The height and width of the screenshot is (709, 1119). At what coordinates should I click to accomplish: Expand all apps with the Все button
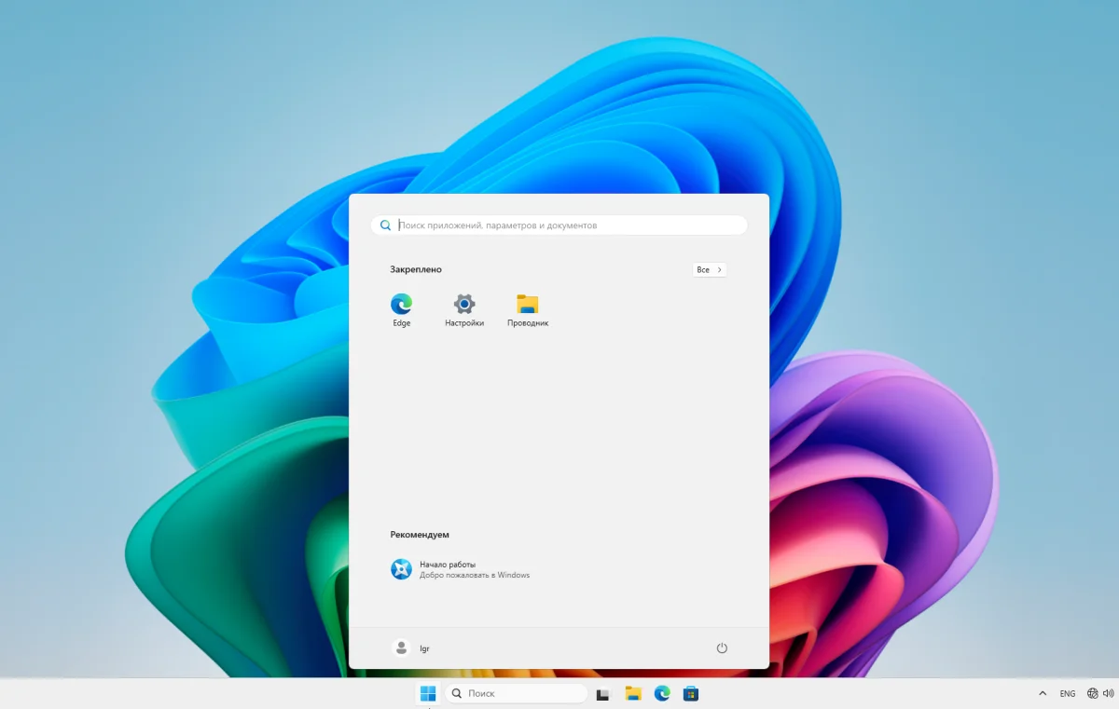click(x=709, y=269)
